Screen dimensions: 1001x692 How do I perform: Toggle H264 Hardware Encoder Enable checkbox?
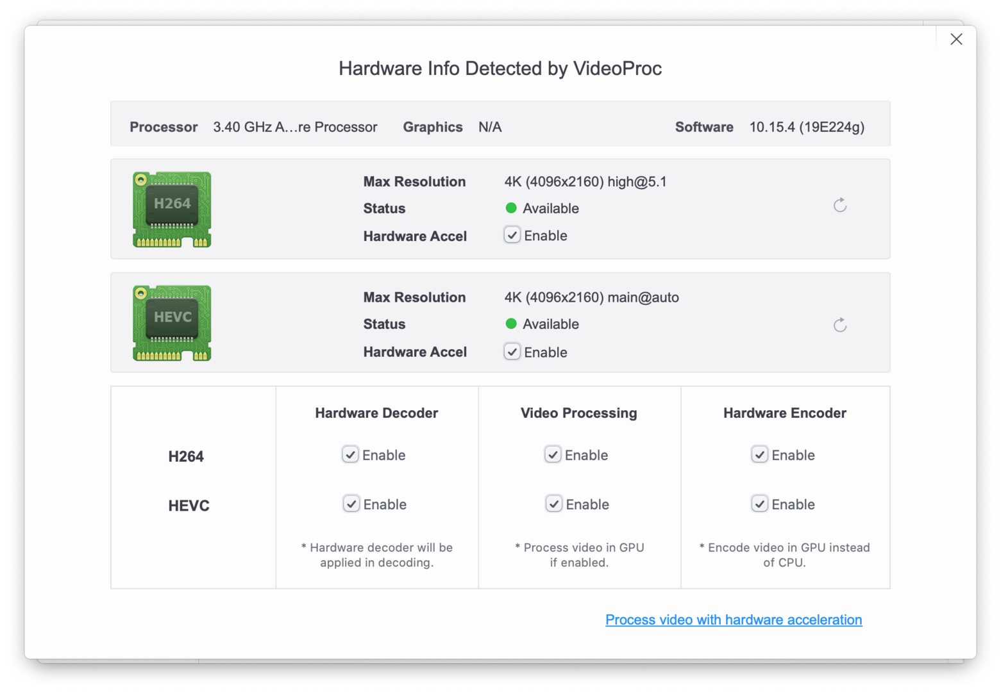759,454
